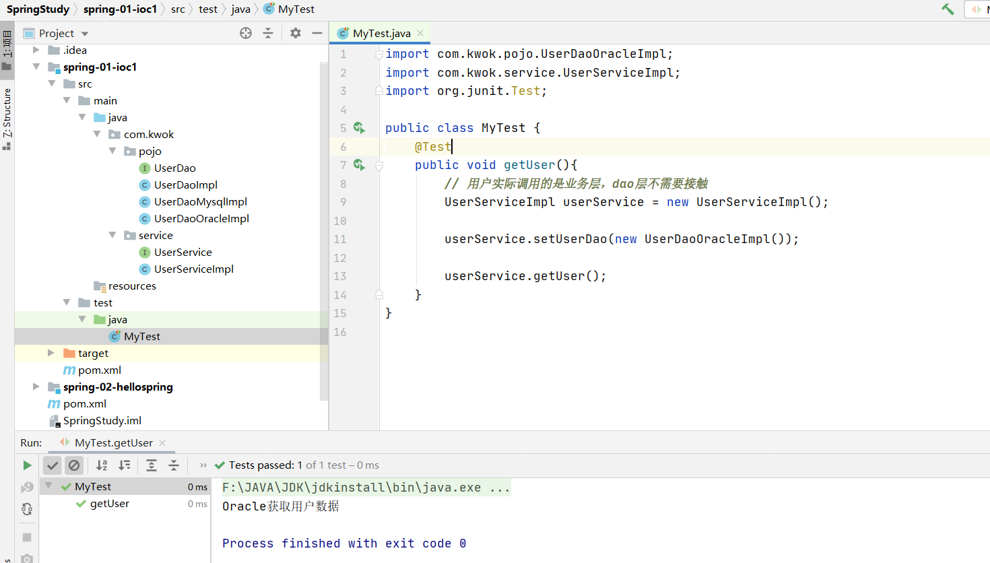The width and height of the screenshot is (990, 563).
Task: Expand all test results
Action: (x=152, y=465)
